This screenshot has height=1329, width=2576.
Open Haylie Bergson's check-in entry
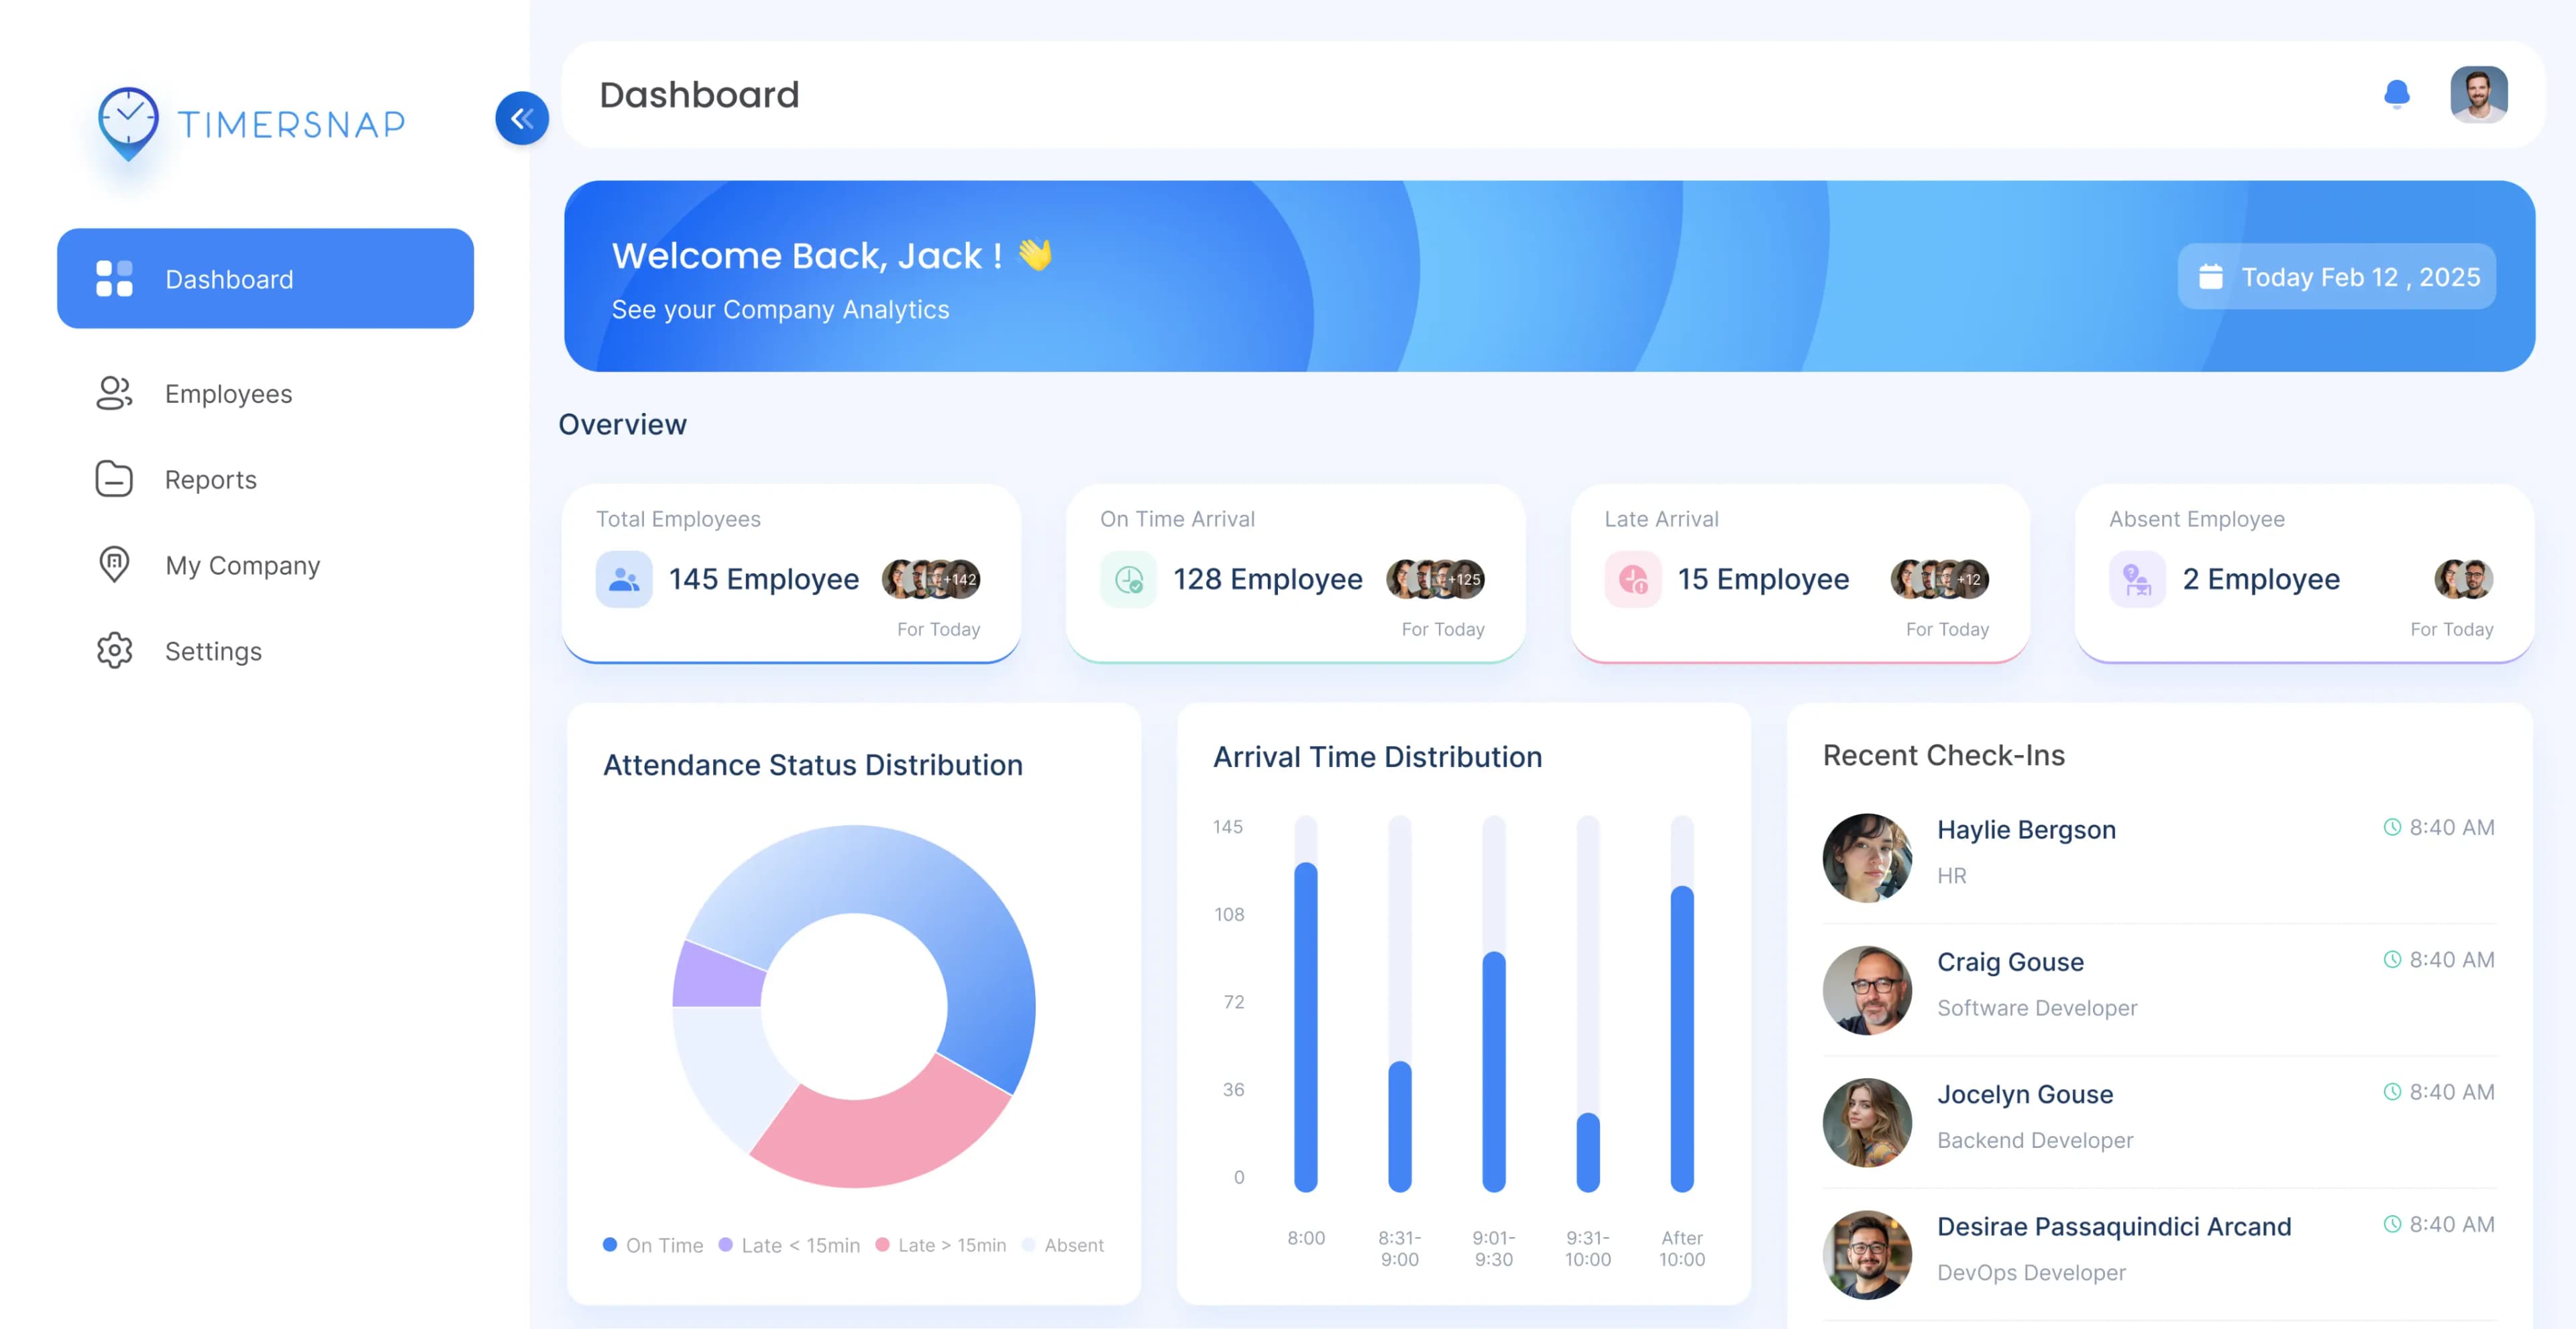[2026, 829]
